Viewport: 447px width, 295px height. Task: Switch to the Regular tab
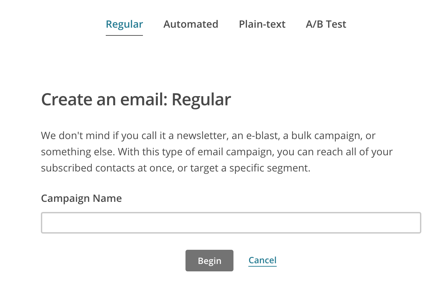124,24
